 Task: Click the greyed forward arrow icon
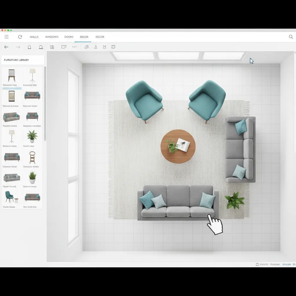coord(18,47)
